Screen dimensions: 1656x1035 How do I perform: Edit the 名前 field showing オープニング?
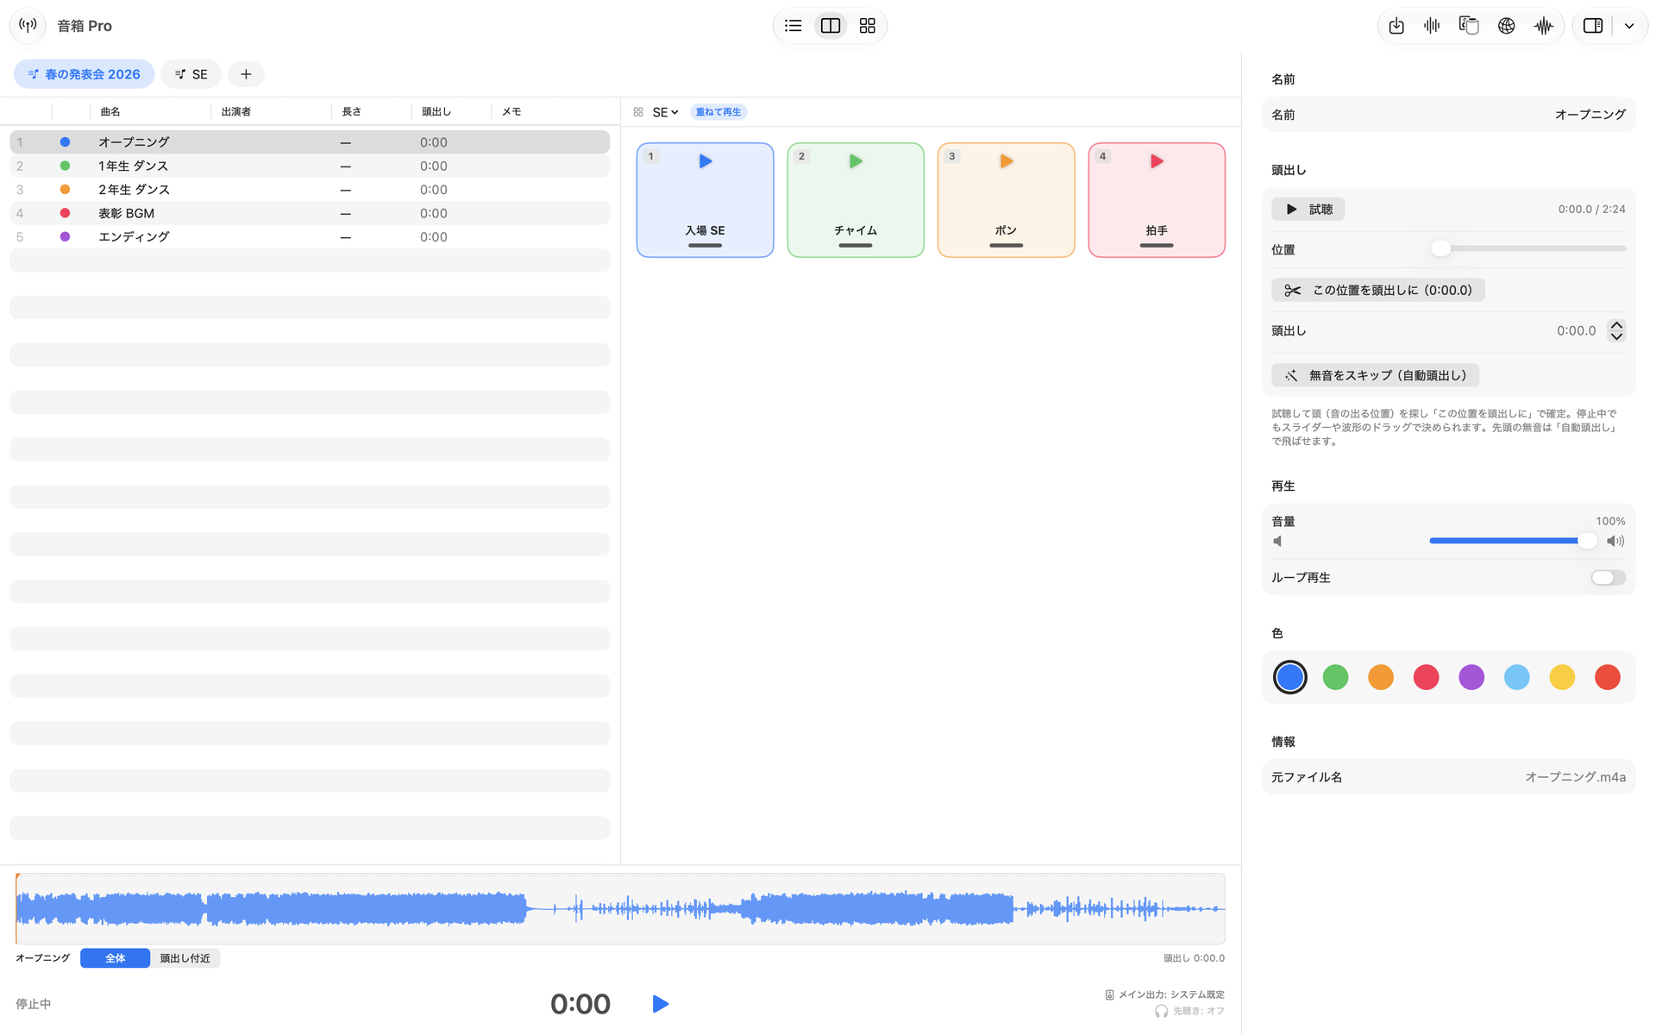pyautogui.click(x=1448, y=115)
